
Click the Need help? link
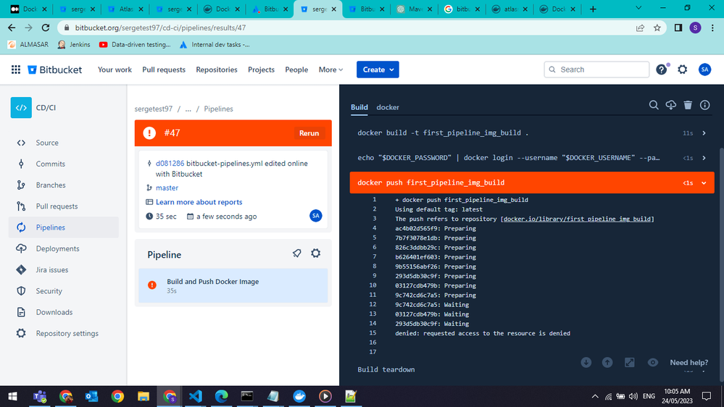(x=689, y=363)
